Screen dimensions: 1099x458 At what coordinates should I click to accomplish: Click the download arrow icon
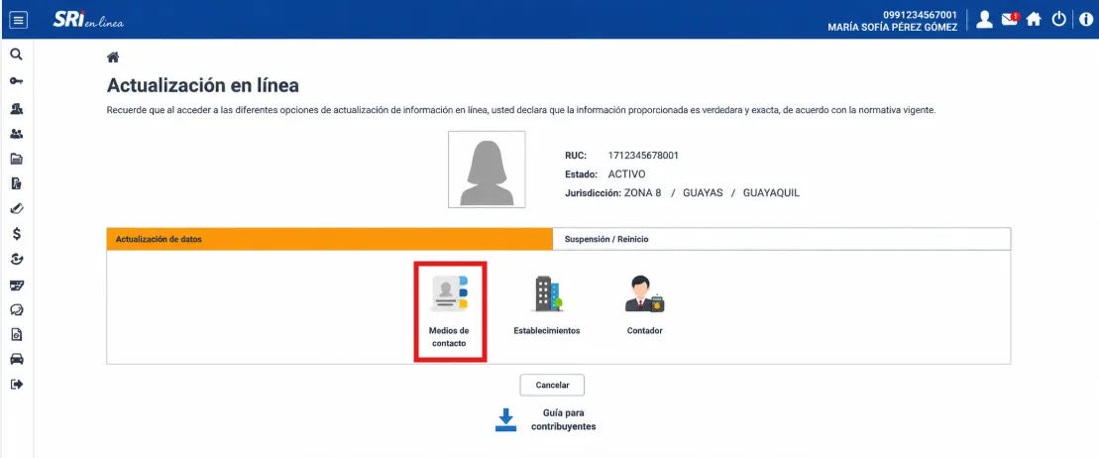505,419
